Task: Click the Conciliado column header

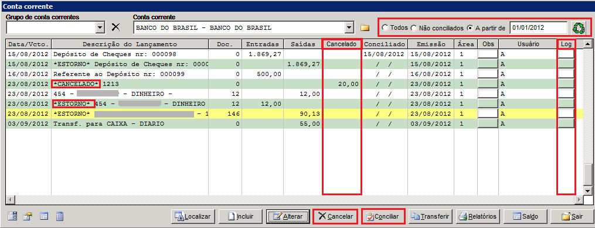Action: coord(385,44)
